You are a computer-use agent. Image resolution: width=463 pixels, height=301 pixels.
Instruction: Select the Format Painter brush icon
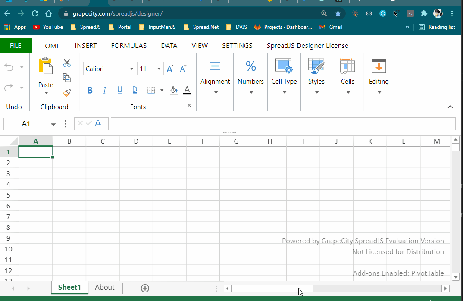[x=67, y=93]
